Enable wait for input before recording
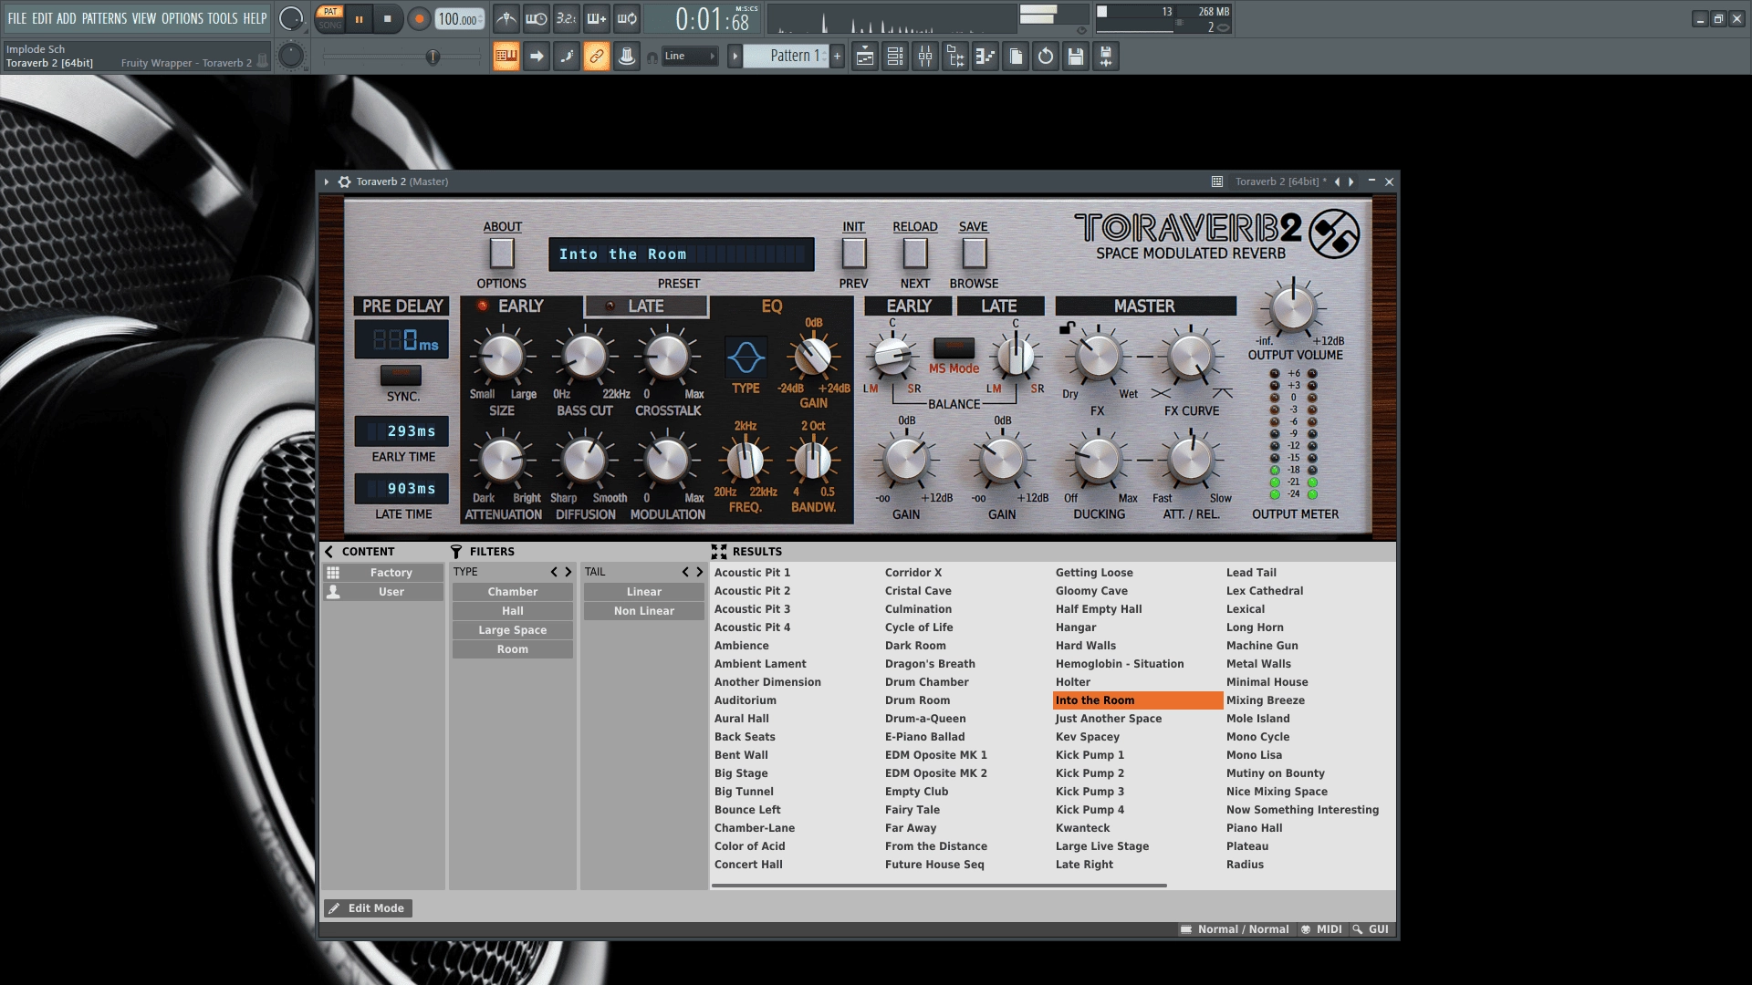1752x985 pixels. 537,19
